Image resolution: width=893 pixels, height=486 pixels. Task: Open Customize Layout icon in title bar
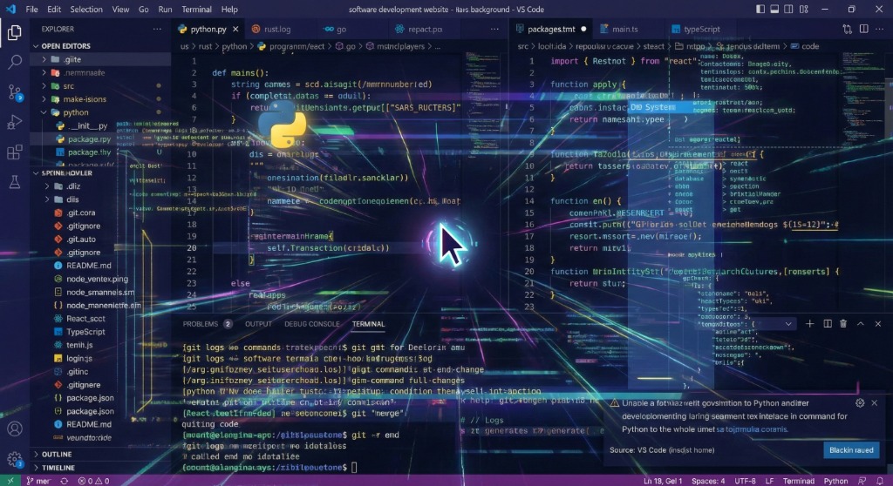pyautogui.click(x=803, y=9)
